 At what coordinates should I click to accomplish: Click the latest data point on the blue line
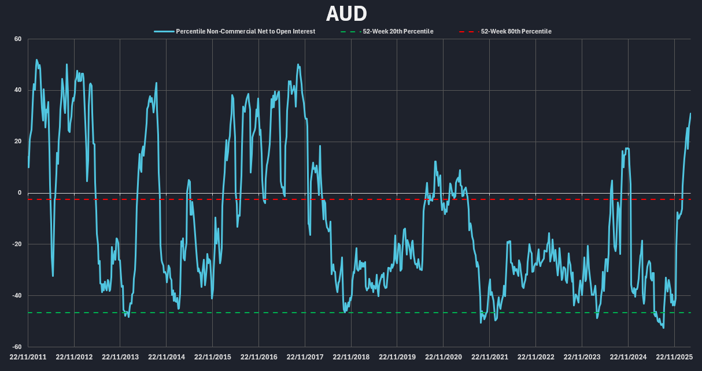click(690, 114)
